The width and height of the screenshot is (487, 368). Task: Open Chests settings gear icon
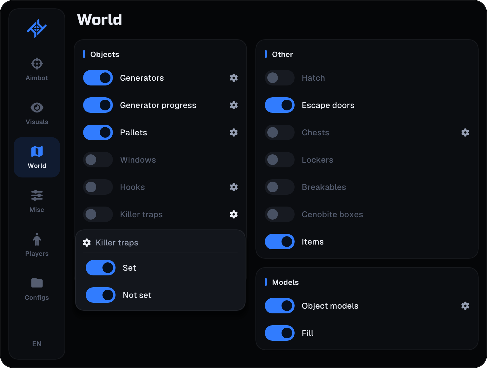465,132
